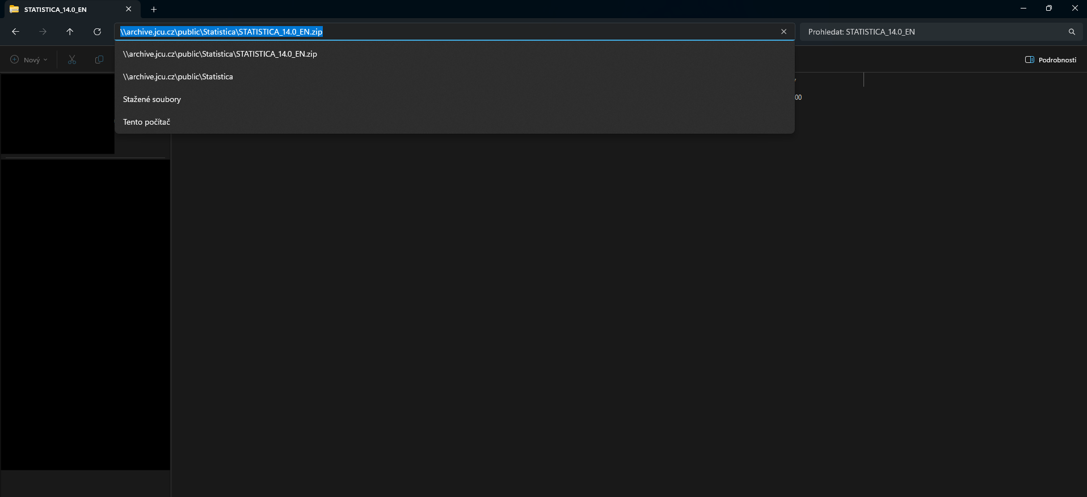Viewport: 1087px width, 497px height.
Task: Click the Copy icon in toolbar
Action: coord(99,60)
